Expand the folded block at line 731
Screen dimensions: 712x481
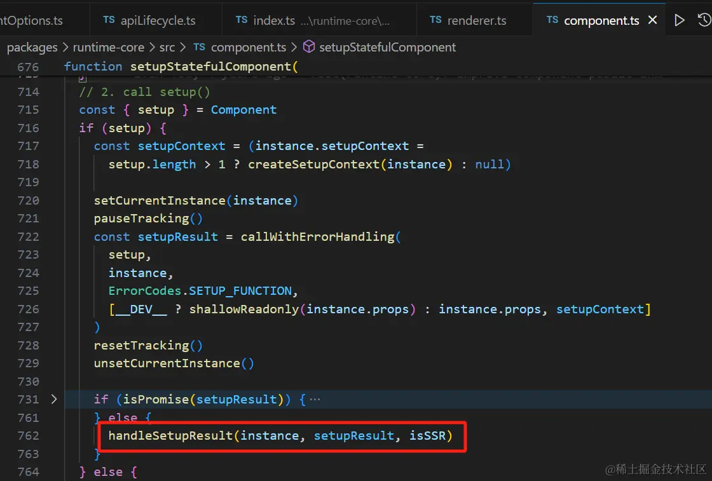[54, 399]
